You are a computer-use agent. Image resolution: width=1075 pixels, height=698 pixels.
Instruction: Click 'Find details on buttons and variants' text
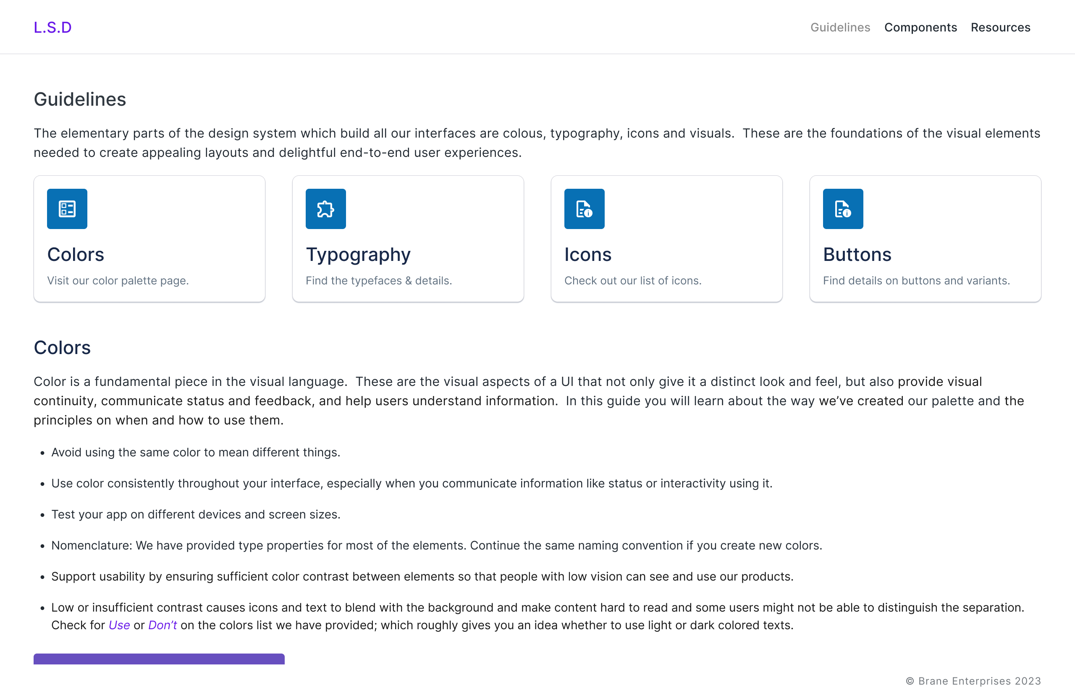pos(916,281)
